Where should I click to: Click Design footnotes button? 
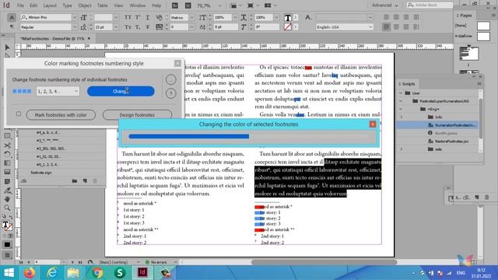(137, 115)
